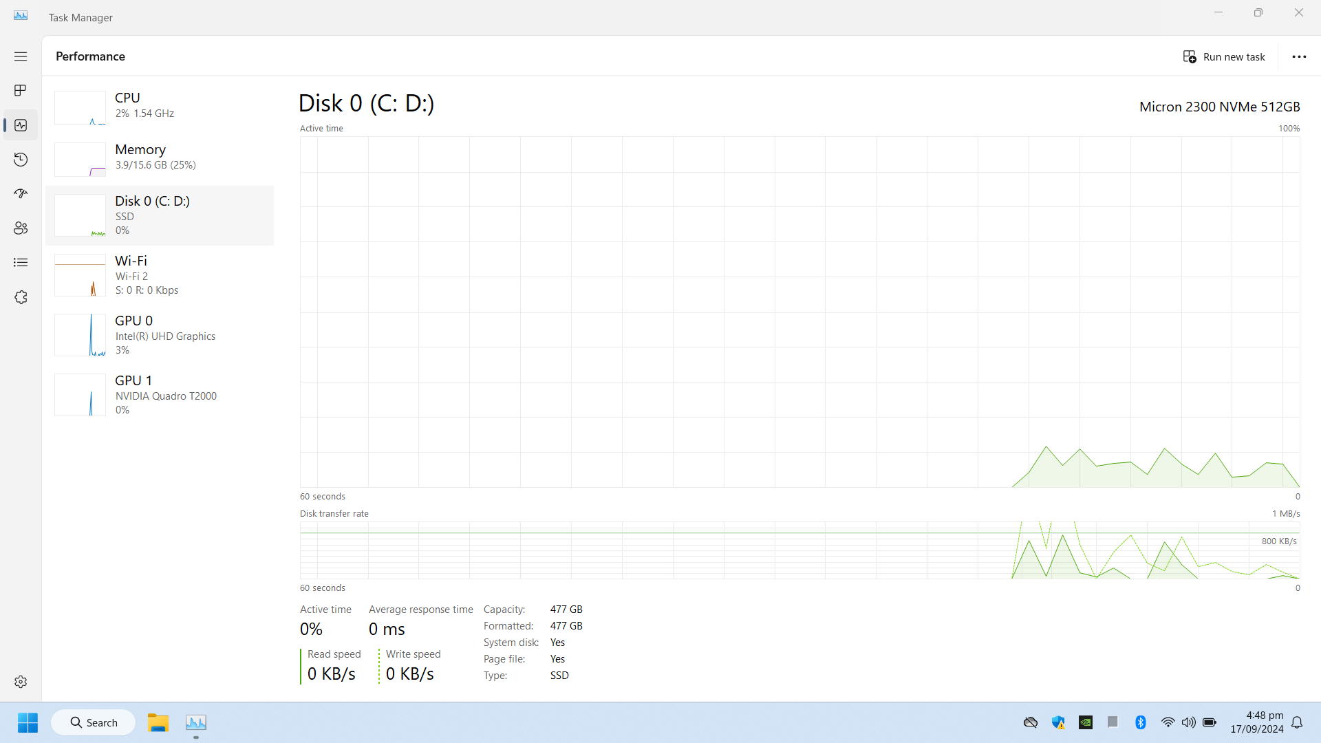Open the Processes page icon
This screenshot has height=743, width=1321.
pos(21,91)
